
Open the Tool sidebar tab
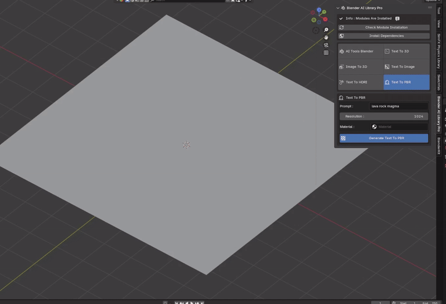pos(439,11)
